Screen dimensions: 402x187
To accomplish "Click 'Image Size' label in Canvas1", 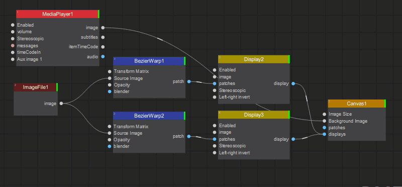I will (x=340, y=114).
